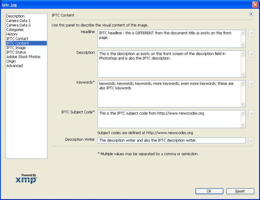Viewport: 260px width, 200px height.
Task: Open the Advanced panel
Action: (x=14, y=66)
